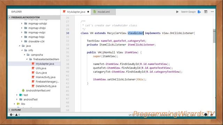Collapse the java folder arrow
Viewport: 223px width, 125px height.
[20, 46]
